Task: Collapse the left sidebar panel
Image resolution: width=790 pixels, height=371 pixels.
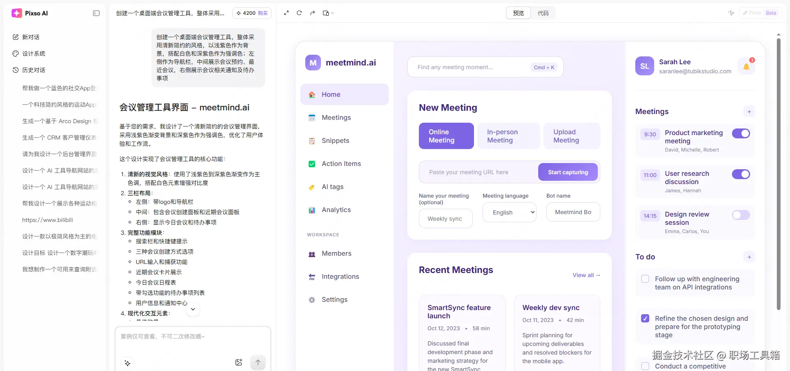Action: pyautogui.click(x=96, y=13)
